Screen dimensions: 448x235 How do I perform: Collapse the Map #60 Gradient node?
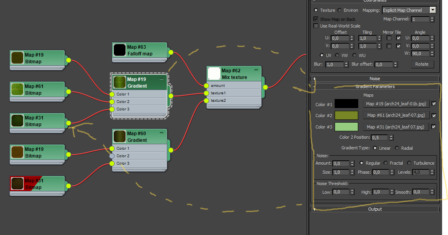tap(161, 133)
